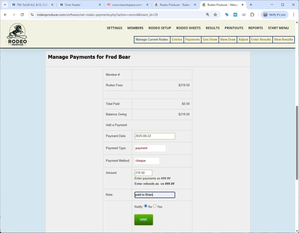Open the Entries page for the current rodeo
Viewport: 299px width, 233px height.
[177, 39]
